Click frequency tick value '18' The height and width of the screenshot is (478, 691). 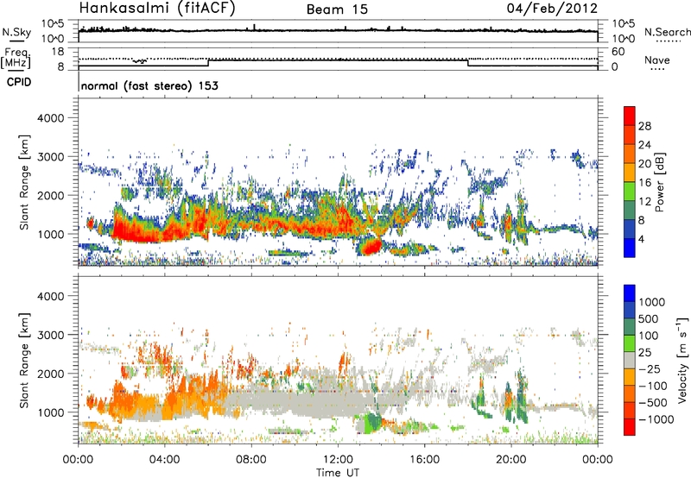coord(57,52)
